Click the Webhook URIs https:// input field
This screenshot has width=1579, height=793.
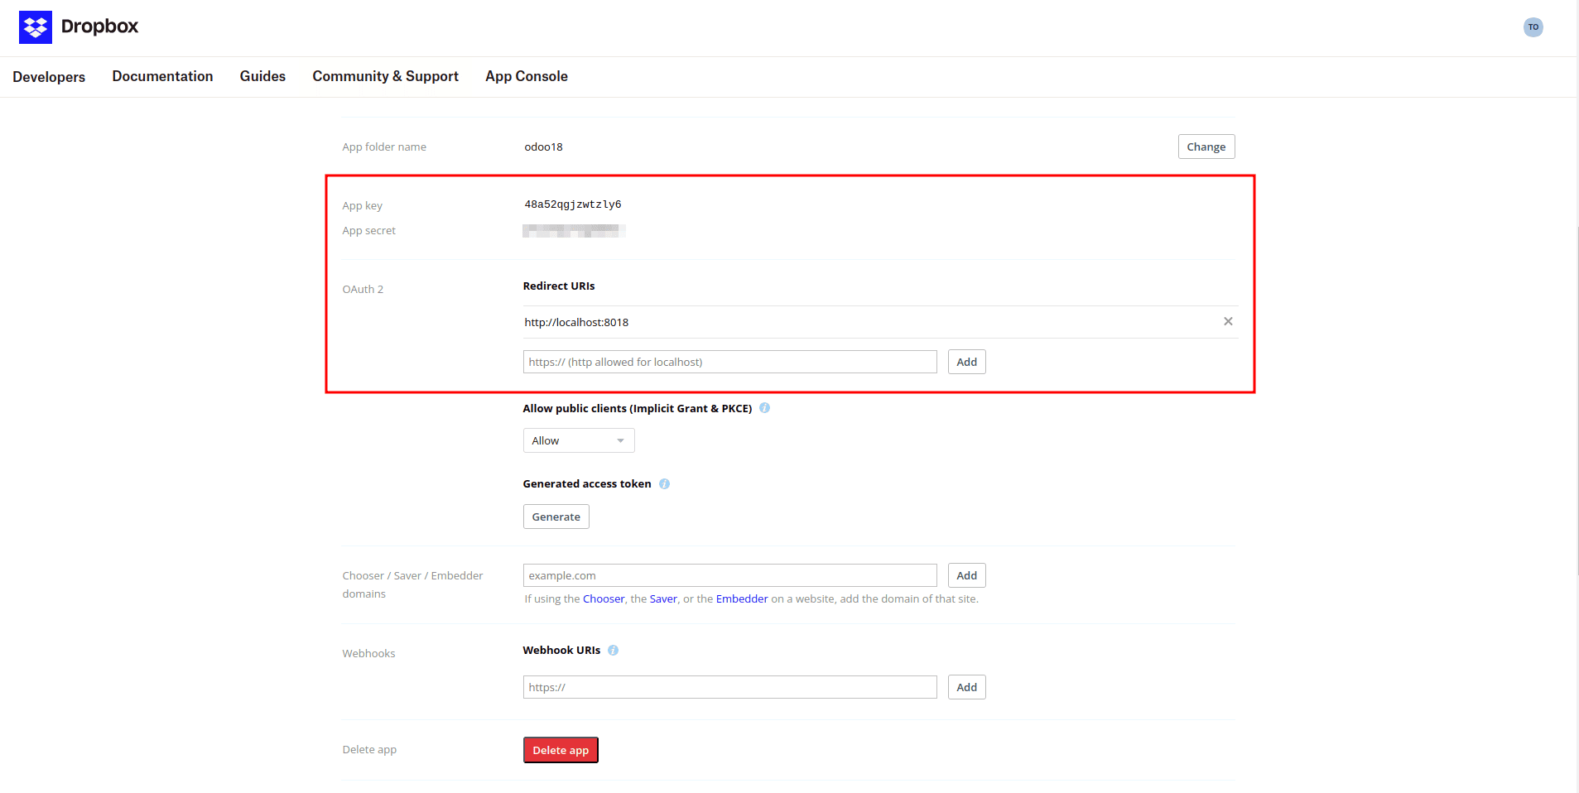point(729,687)
